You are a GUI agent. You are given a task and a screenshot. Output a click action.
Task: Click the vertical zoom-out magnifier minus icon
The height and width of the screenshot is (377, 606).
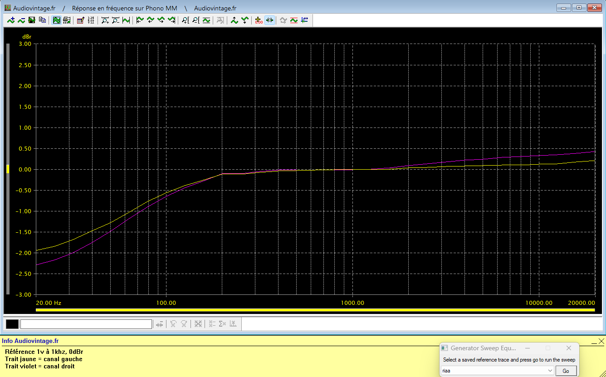[196, 20]
